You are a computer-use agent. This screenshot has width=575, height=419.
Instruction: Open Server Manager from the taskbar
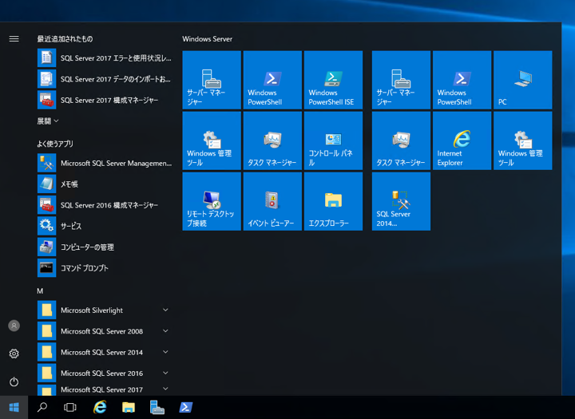tap(157, 407)
